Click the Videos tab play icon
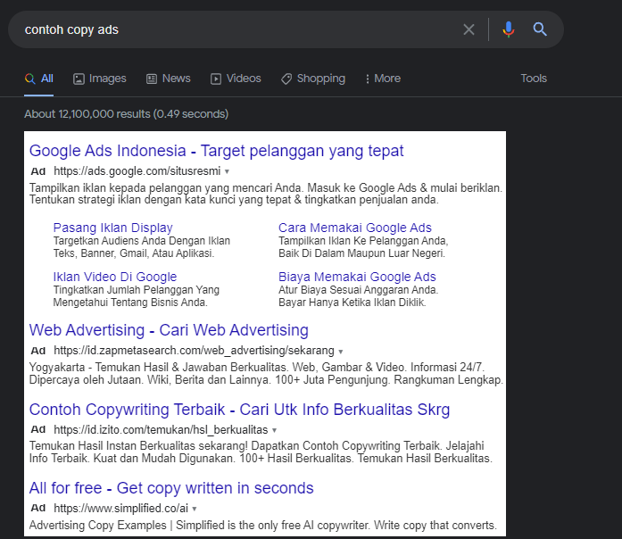Screen dimensions: 622x539 [215, 79]
